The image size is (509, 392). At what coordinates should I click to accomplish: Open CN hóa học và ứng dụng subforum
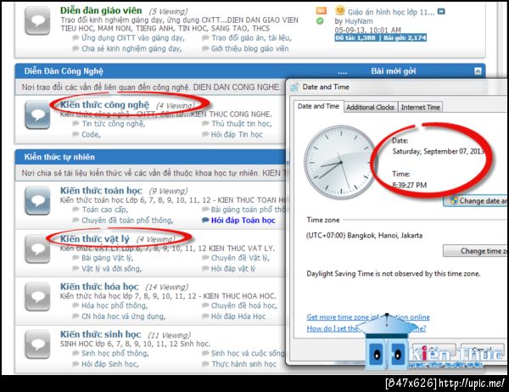(x=123, y=316)
